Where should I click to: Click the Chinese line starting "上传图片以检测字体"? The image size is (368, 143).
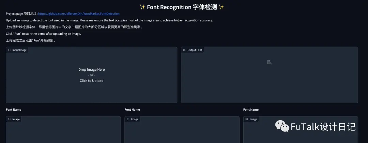[x=74, y=27]
